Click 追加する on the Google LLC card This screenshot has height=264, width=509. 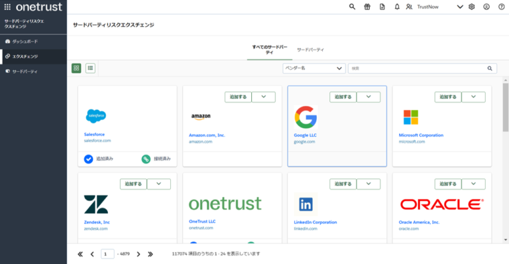pyautogui.click(x=343, y=97)
